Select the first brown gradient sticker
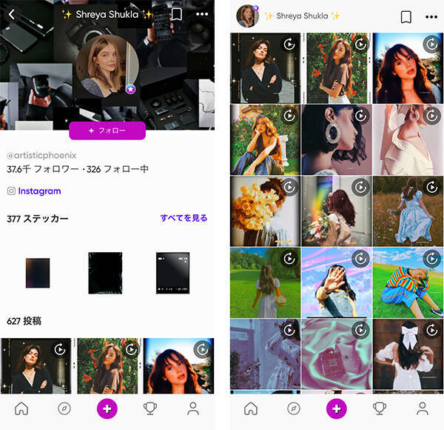This screenshot has width=444, height=430. click(38, 273)
